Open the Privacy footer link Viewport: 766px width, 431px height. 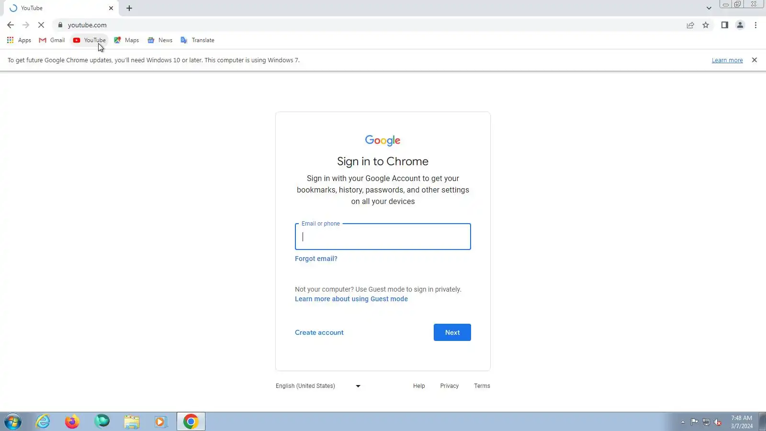point(450,386)
